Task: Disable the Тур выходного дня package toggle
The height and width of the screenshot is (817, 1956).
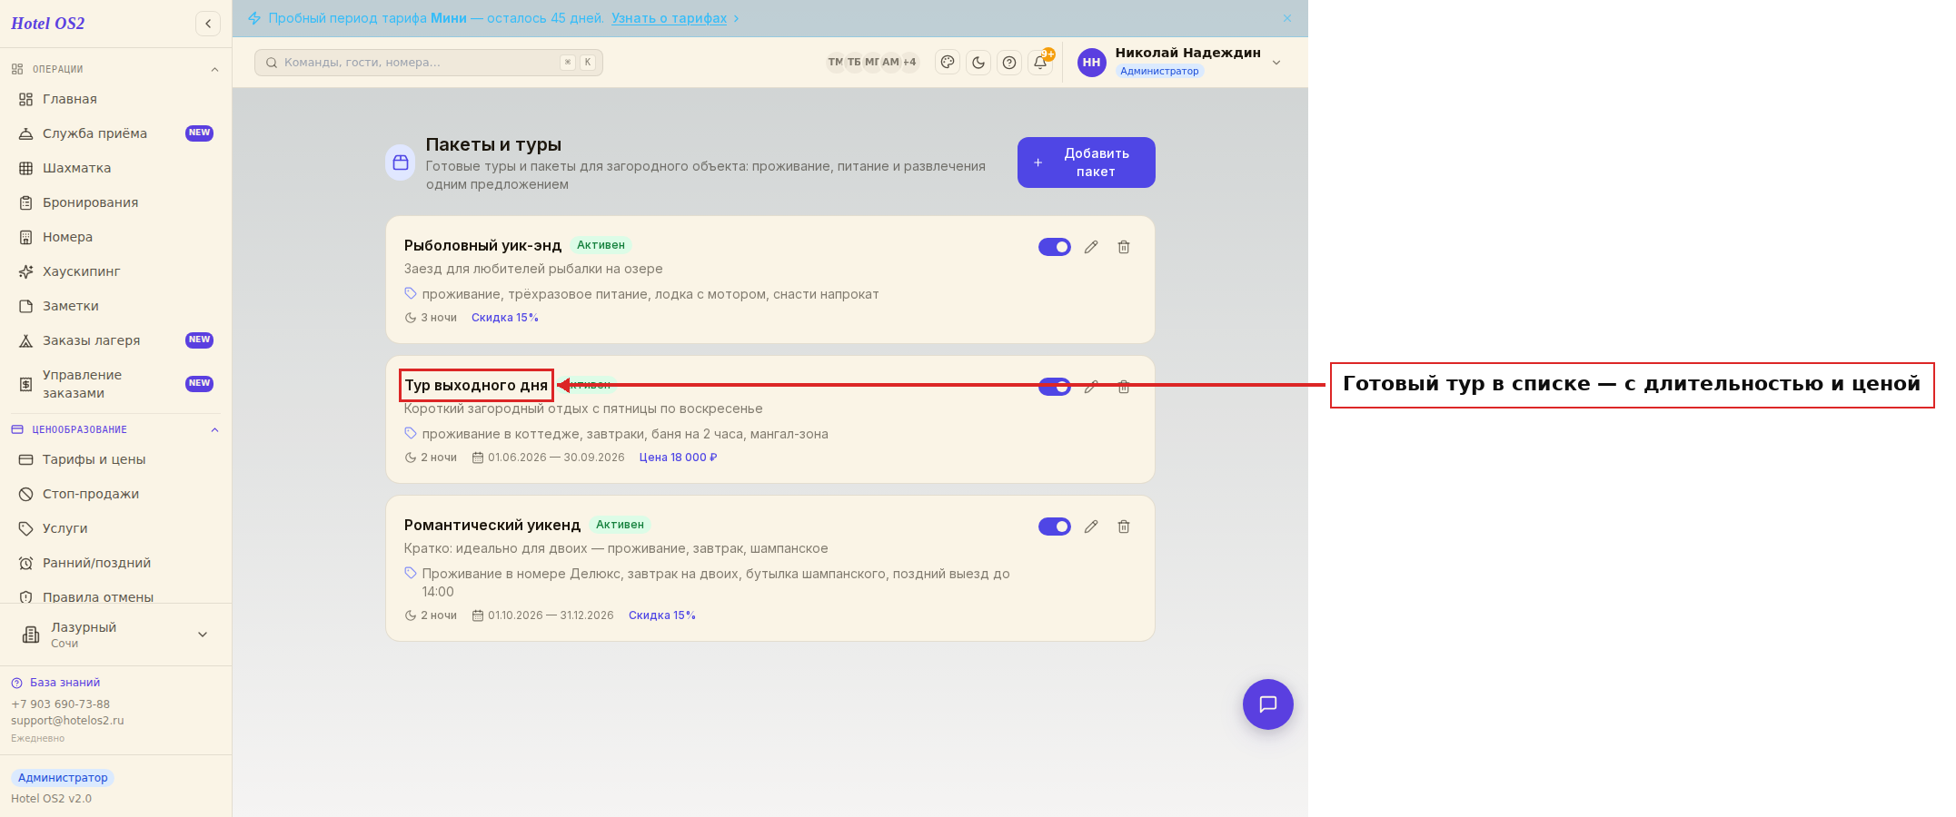Action: pyautogui.click(x=1055, y=387)
